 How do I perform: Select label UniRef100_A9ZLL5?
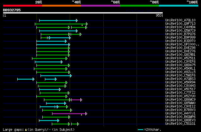pos(180,72)
